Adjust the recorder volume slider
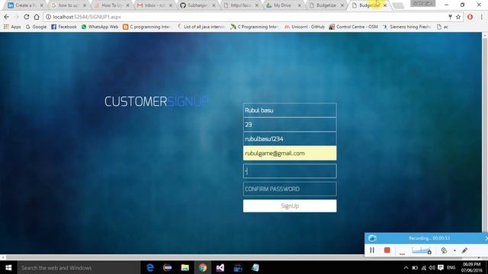Image resolution: width=488 pixels, height=274 pixels. coord(422,250)
